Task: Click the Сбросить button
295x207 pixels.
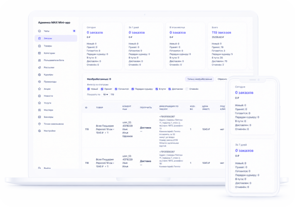Action: [x=221, y=79]
